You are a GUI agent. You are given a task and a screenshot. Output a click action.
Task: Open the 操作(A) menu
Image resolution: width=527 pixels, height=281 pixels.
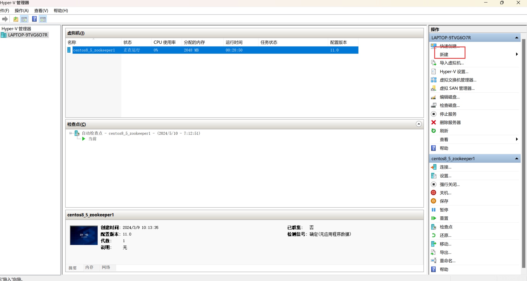(x=22, y=11)
